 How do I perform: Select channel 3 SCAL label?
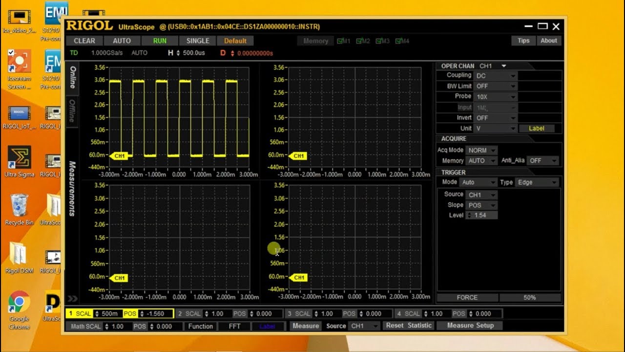pyautogui.click(x=303, y=314)
